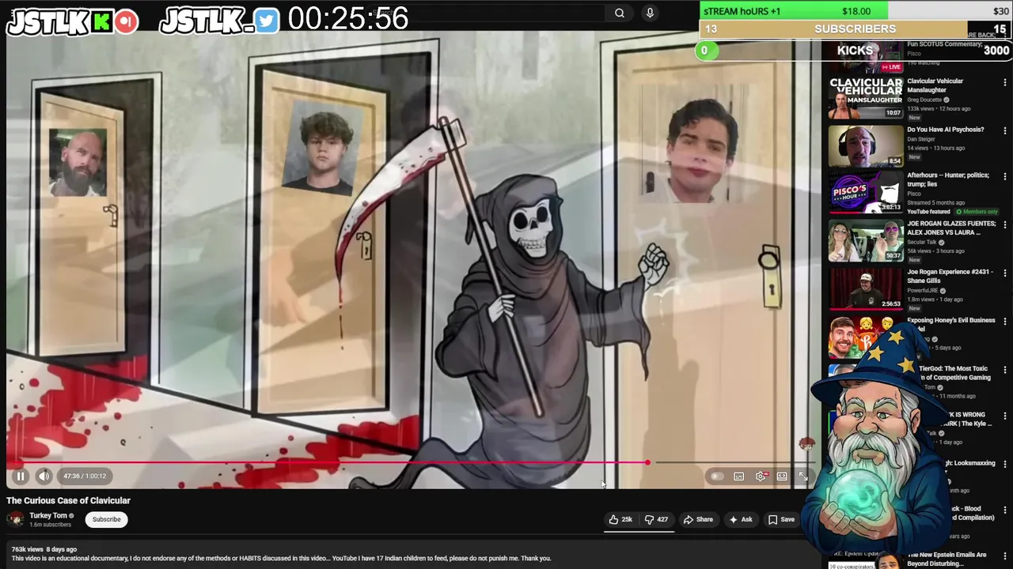Open the Do You Have AI Psychosis? thumbnail

[866, 145]
